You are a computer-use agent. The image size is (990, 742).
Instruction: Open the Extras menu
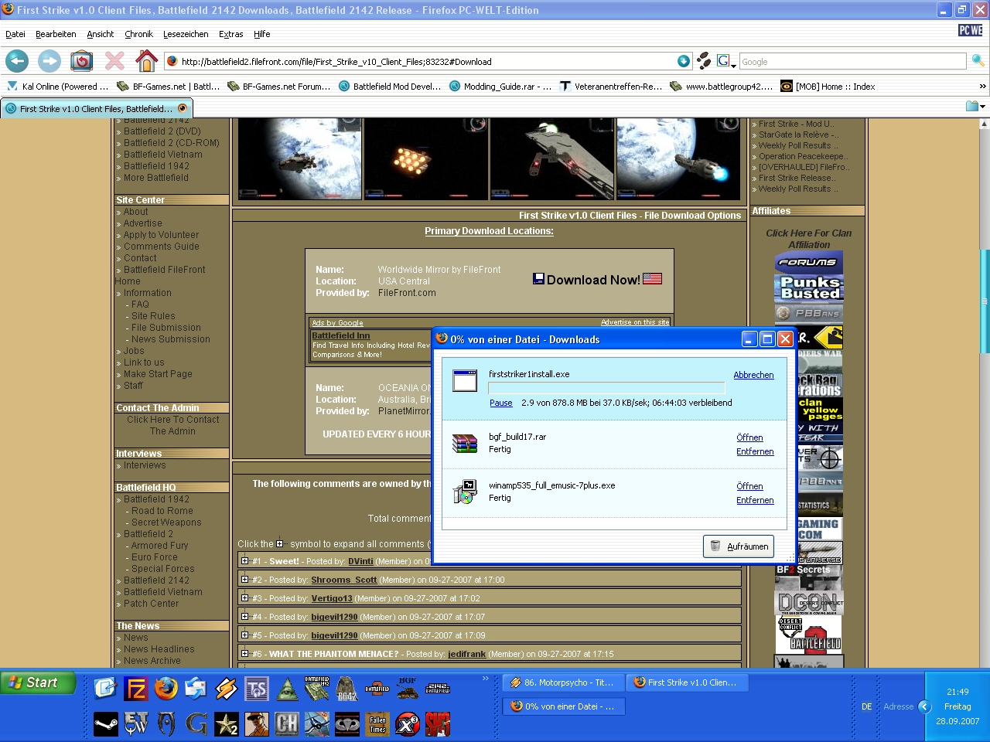coord(230,34)
